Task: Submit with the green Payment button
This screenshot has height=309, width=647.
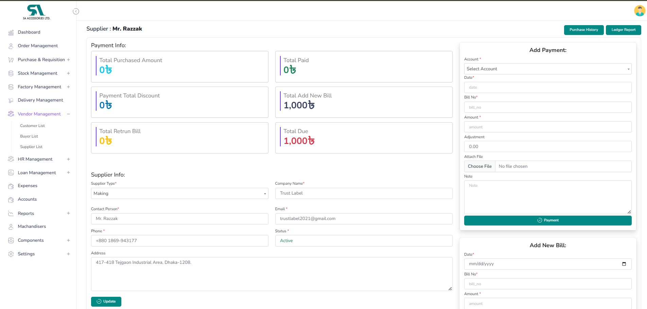Action: coord(547,220)
